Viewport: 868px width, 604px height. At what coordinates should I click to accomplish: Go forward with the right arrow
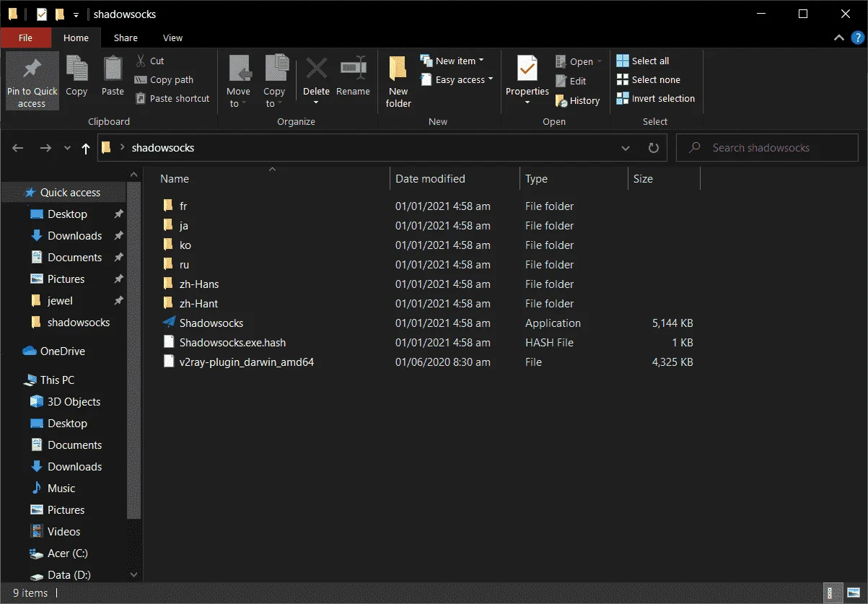[45, 148]
